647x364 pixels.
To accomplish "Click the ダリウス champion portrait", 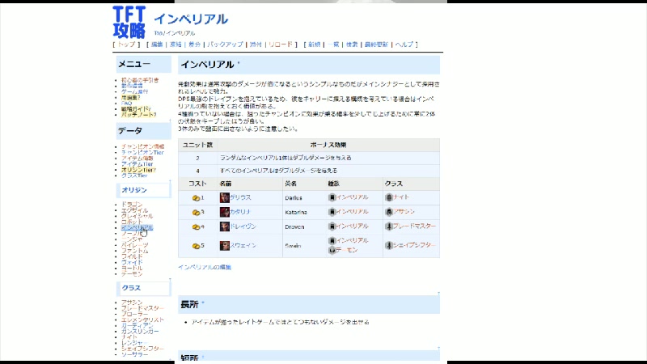I will tap(225, 197).
